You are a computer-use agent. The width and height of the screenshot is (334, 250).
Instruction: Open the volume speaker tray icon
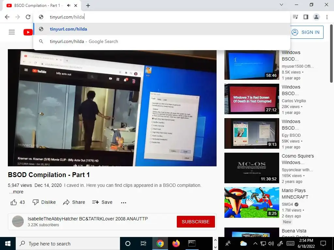(271, 243)
